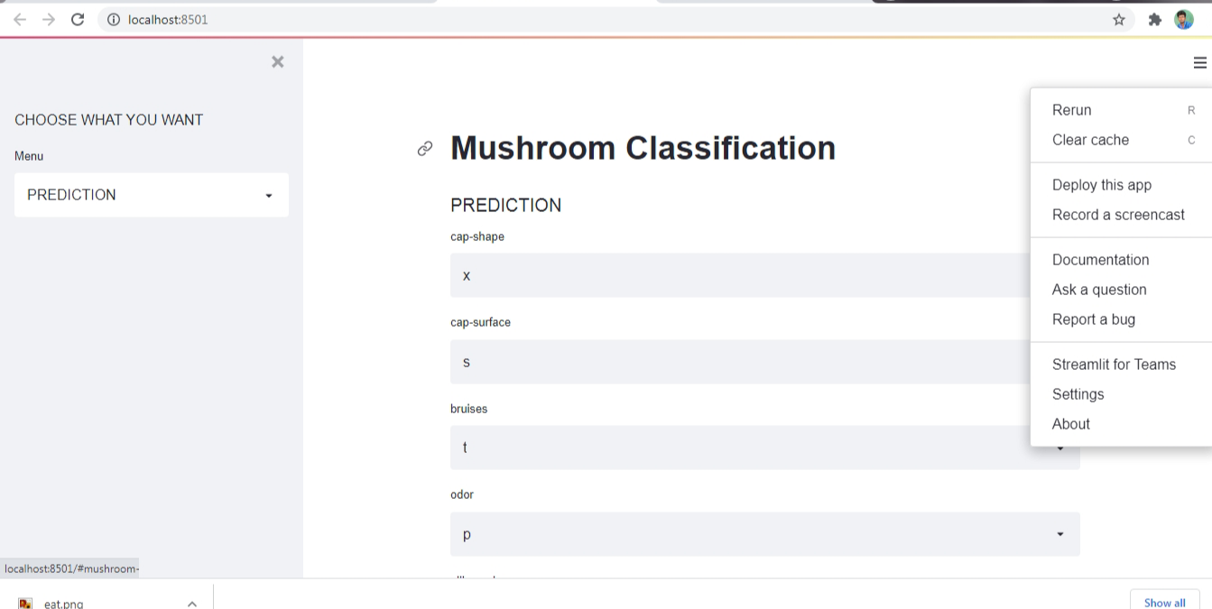
Task: Collapse the eat.png download chevron
Action: [190, 602]
